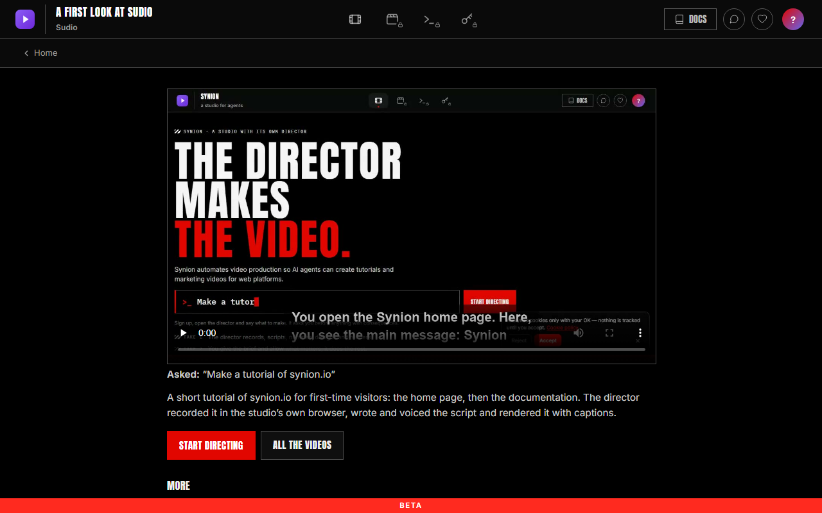This screenshot has height=513, width=822.
Task: Click the video progress seek bar
Action: point(412,349)
